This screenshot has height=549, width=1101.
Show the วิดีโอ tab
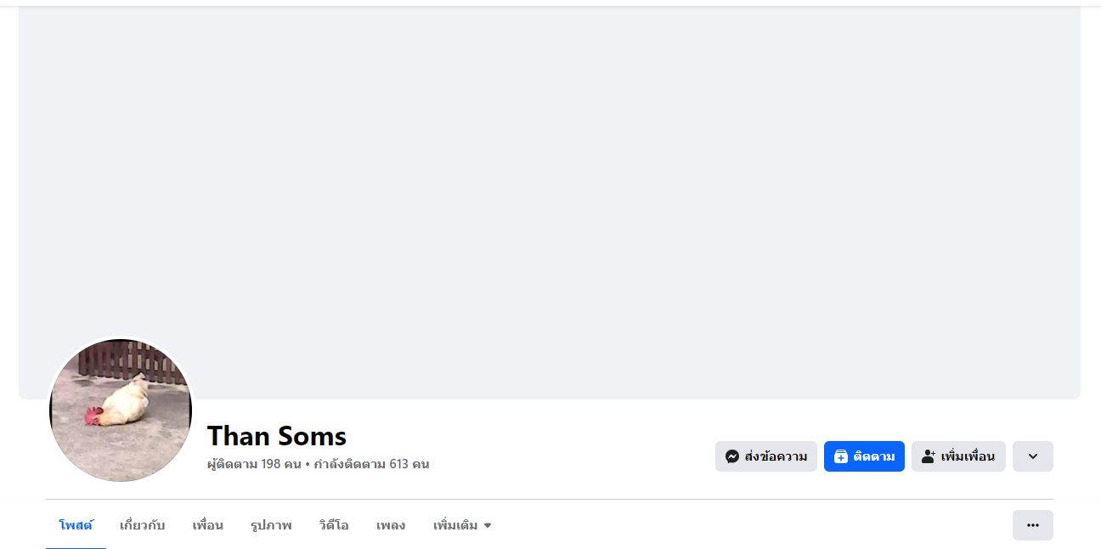click(334, 525)
